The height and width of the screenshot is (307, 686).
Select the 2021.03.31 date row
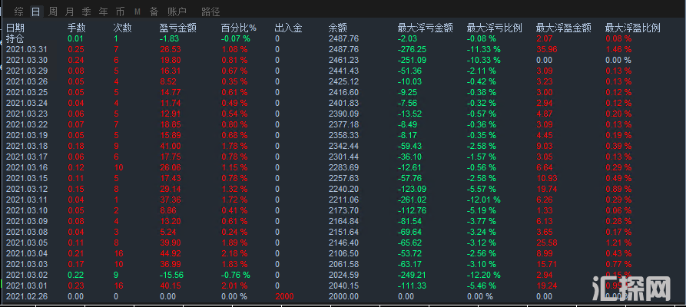(x=26, y=49)
